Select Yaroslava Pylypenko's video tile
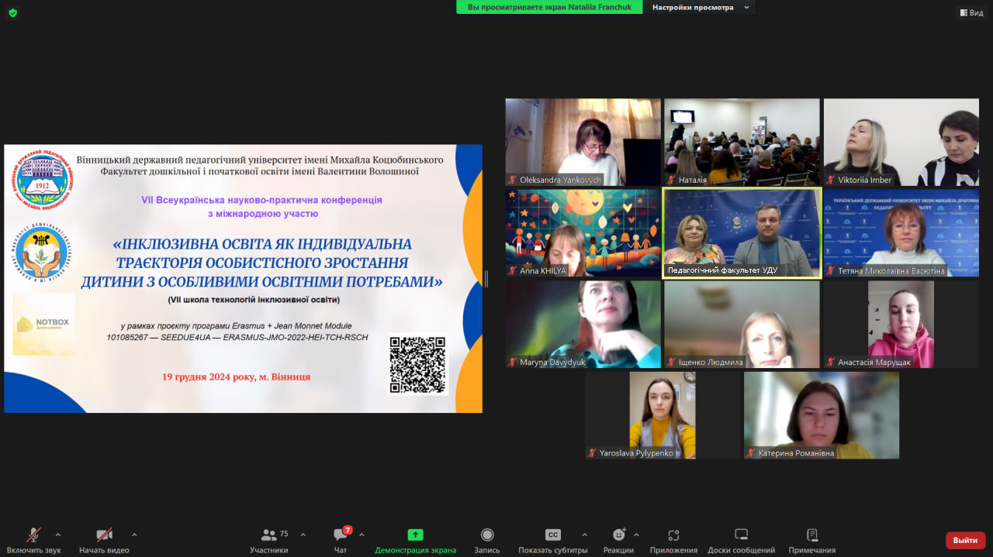 coord(662,414)
